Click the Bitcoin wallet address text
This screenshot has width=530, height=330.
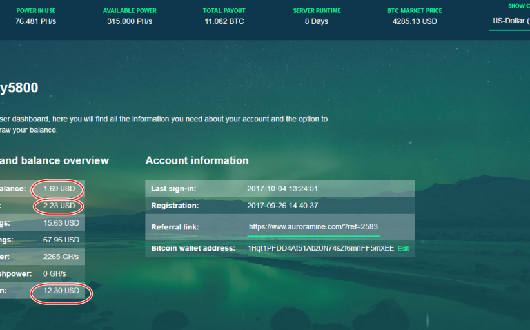[x=320, y=248]
